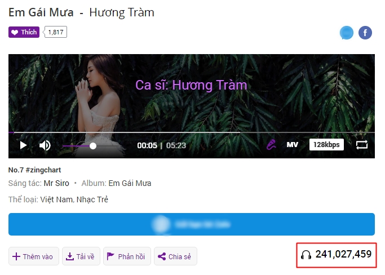Screen dimensions: 385x275
Task: Mute the speaker volume icon
Action: (x=45, y=145)
